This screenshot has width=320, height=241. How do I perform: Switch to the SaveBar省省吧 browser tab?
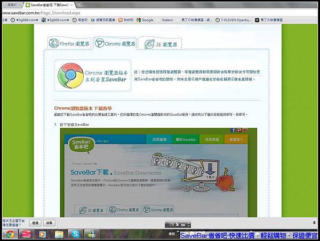click(x=48, y=5)
